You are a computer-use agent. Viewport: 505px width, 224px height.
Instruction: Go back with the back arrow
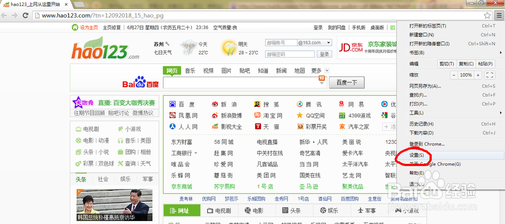[x=5, y=15]
